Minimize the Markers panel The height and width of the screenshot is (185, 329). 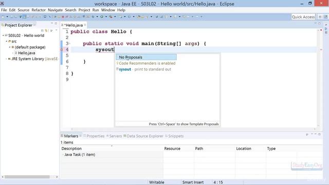(315, 134)
